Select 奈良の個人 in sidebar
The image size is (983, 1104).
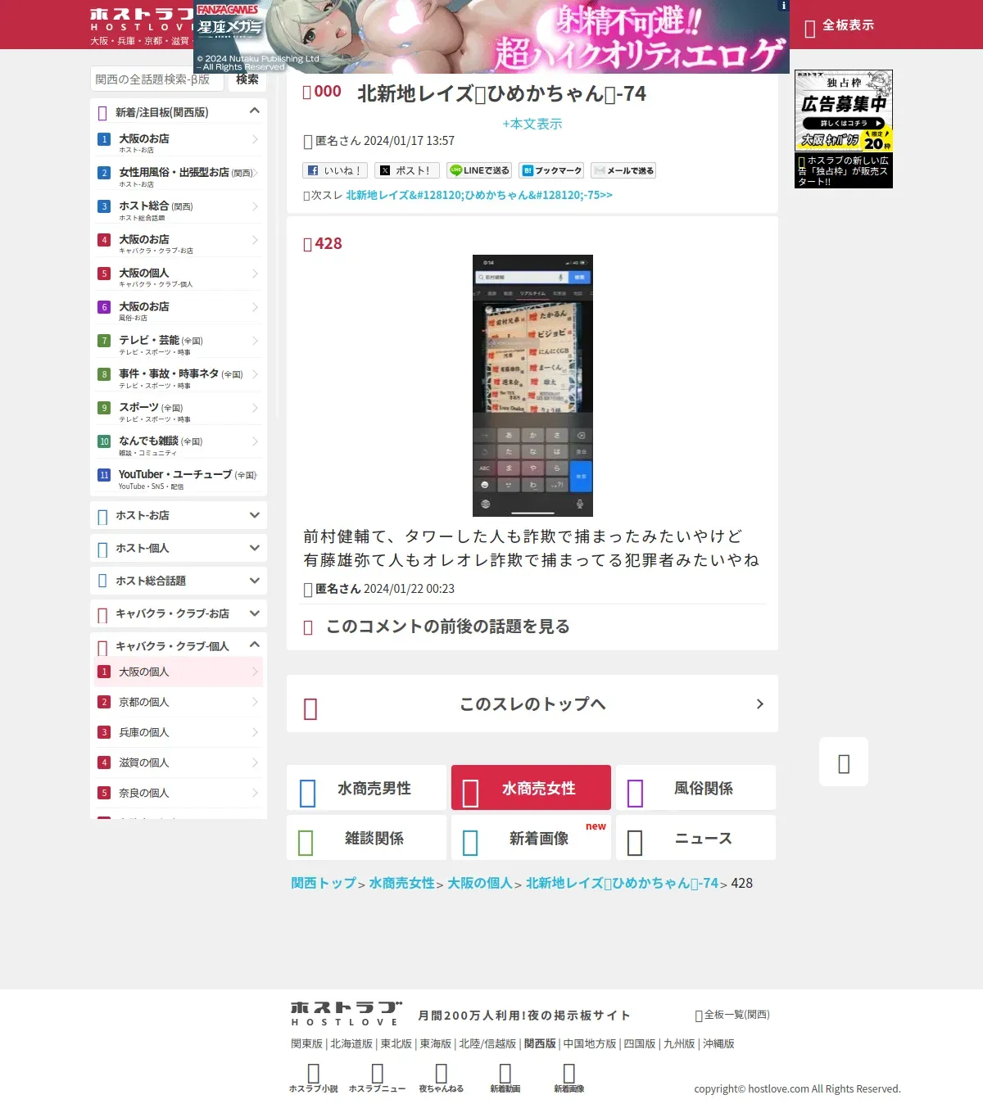coord(179,793)
